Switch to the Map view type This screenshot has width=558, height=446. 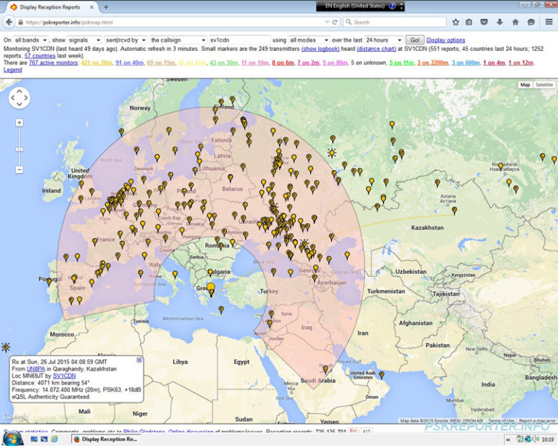pos(525,85)
